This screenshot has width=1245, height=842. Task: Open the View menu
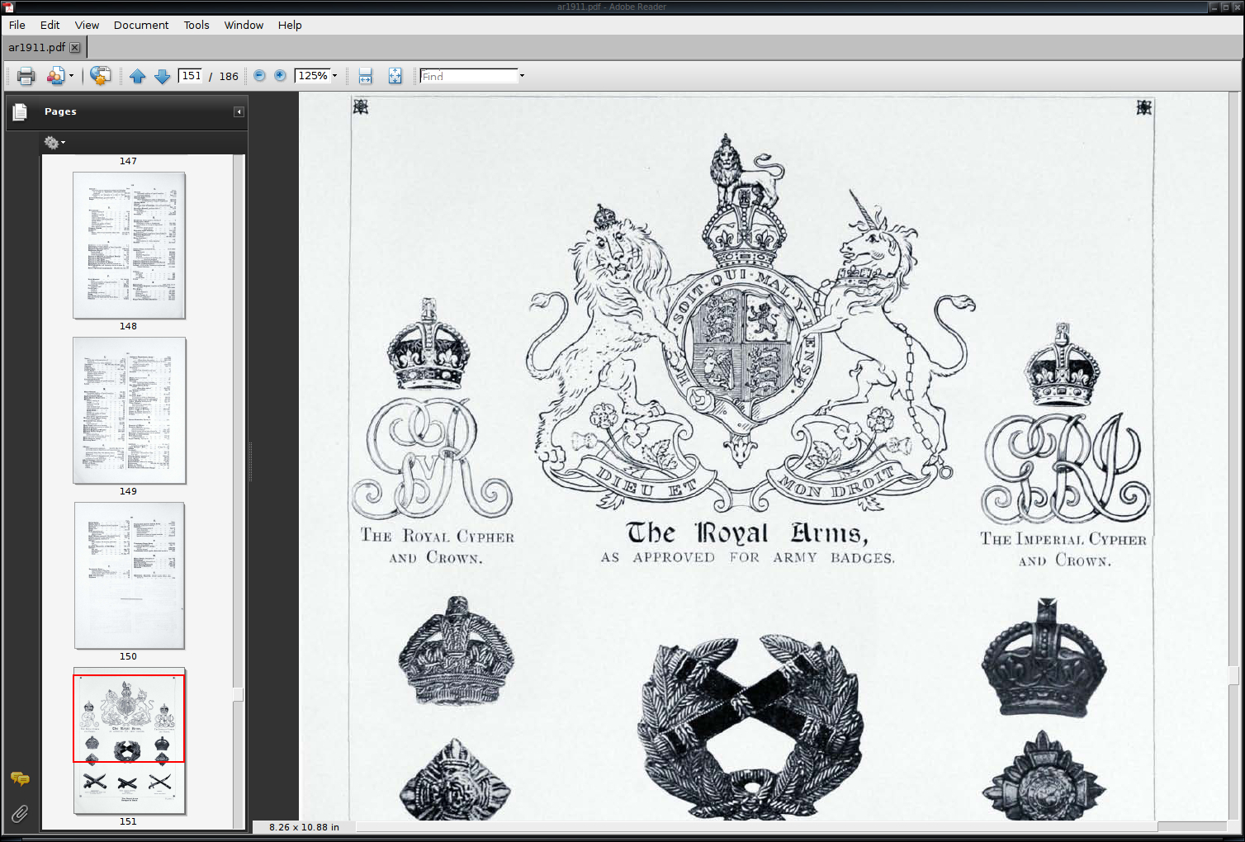click(x=88, y=25)
